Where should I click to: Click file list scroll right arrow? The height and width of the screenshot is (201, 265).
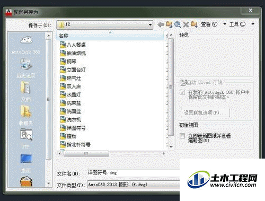(x=164, y=153)
